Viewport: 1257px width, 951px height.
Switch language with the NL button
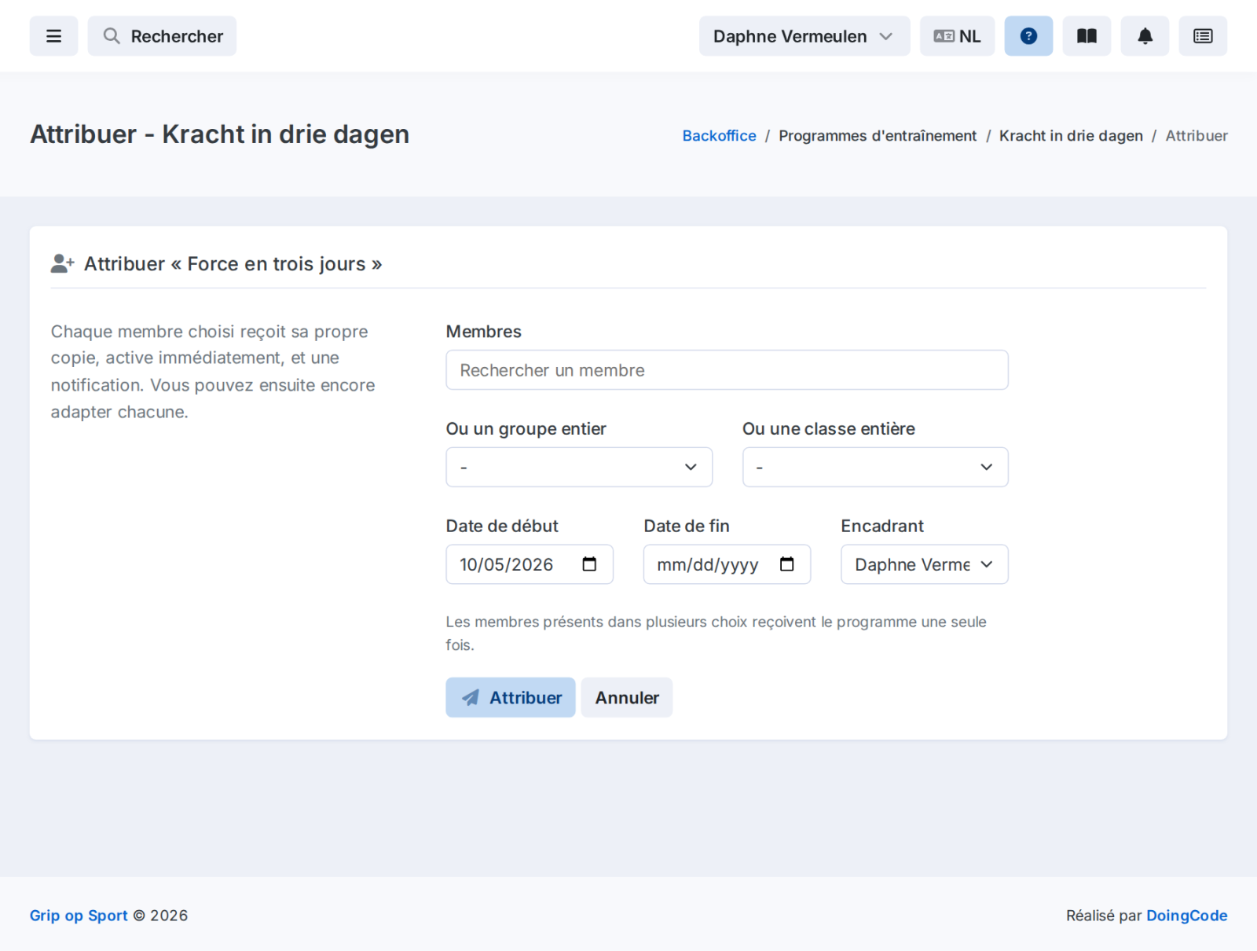[x=957, y=36]
